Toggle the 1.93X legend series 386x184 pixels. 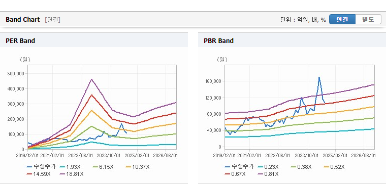70,167
